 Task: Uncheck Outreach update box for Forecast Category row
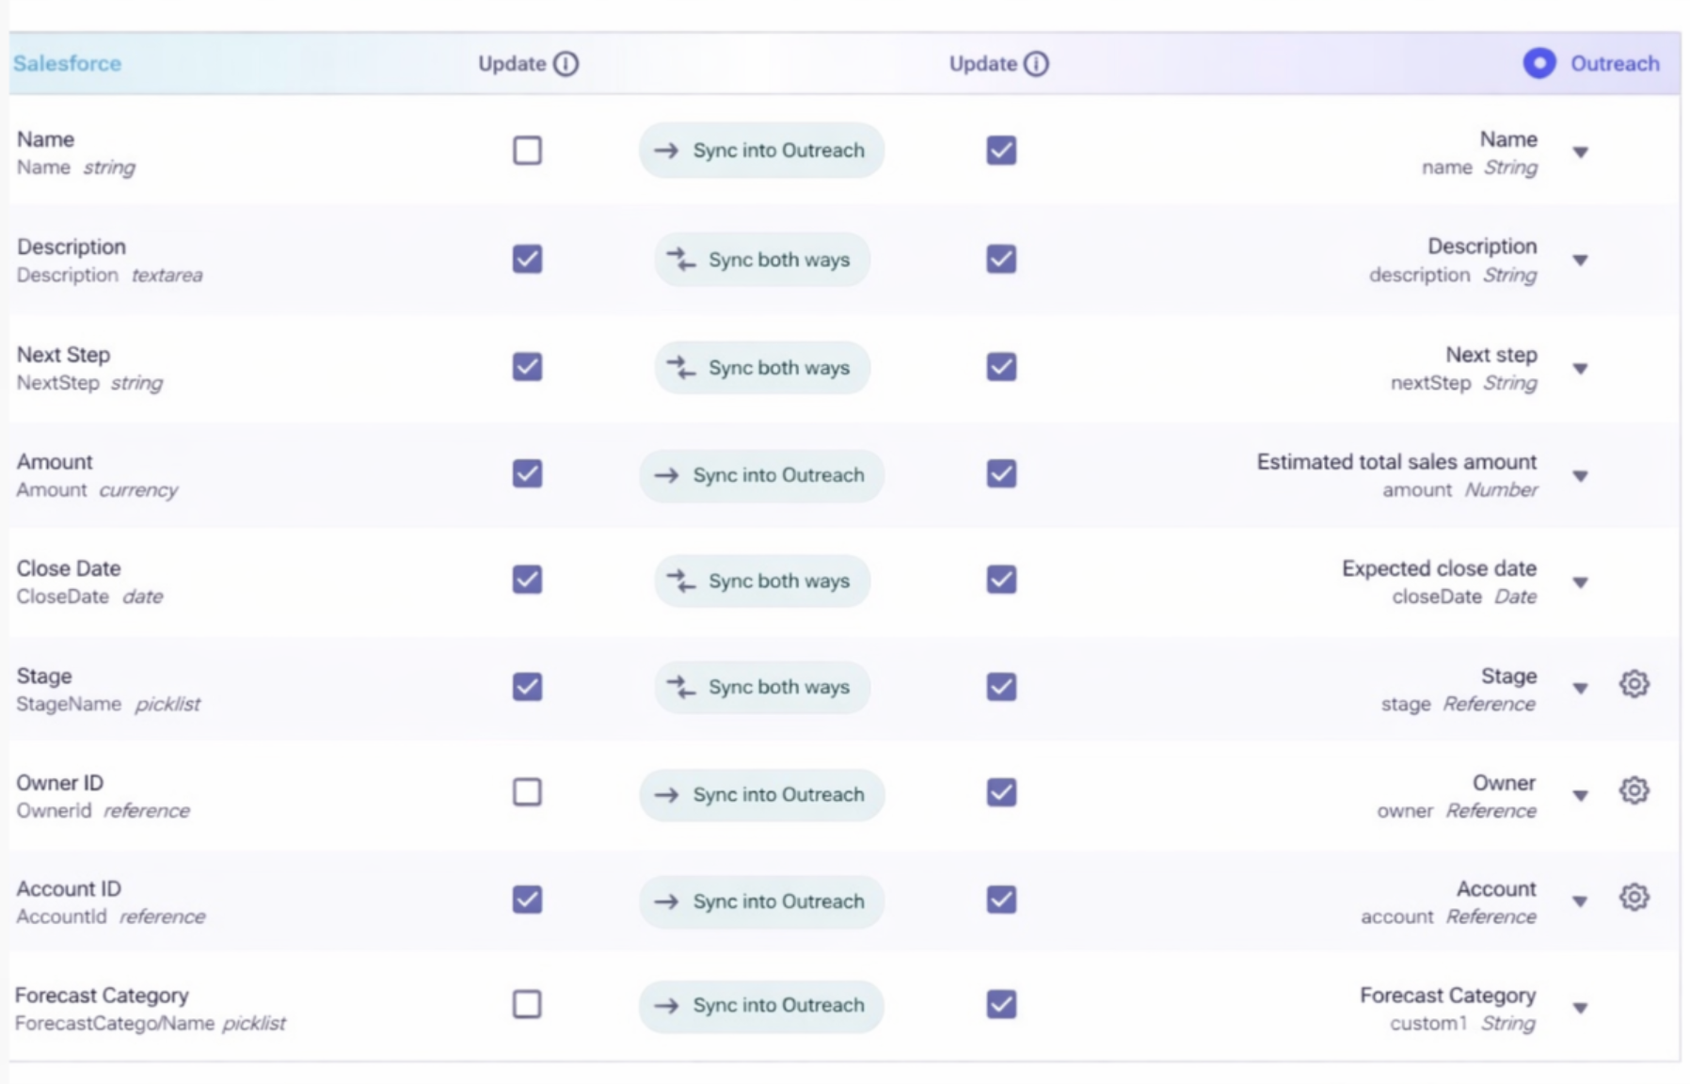pyautogui.click(x=1001, y=1005)
